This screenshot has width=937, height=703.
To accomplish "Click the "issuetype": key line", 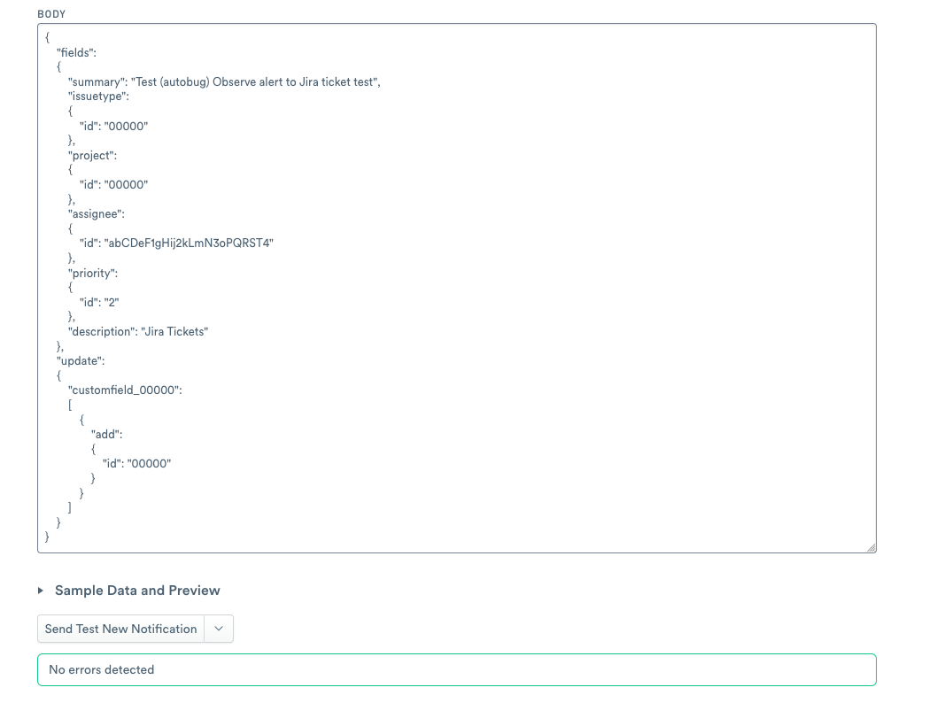I will click(98, 97).
